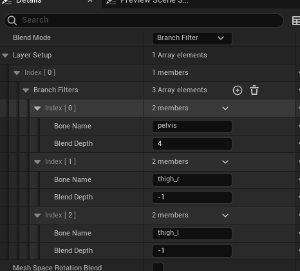Viewport: 300px width, 271px height.
Task: Edit the thigh_l Bone Name field
Action: tap(192, 234)
